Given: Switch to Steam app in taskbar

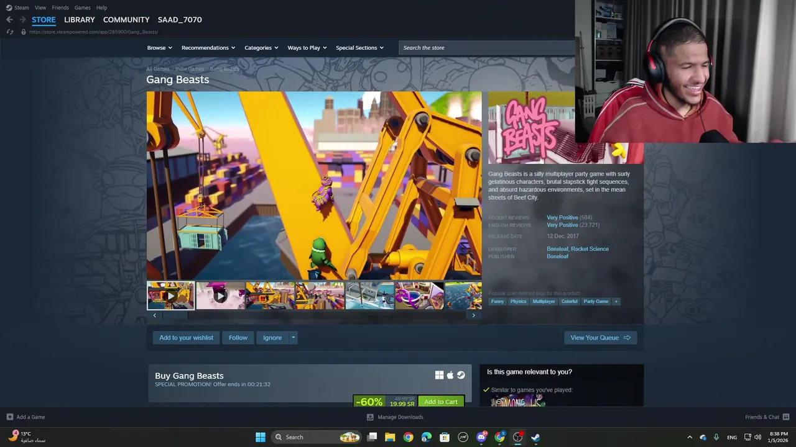Looking at the screenshot, I should [x=535, y=437].
